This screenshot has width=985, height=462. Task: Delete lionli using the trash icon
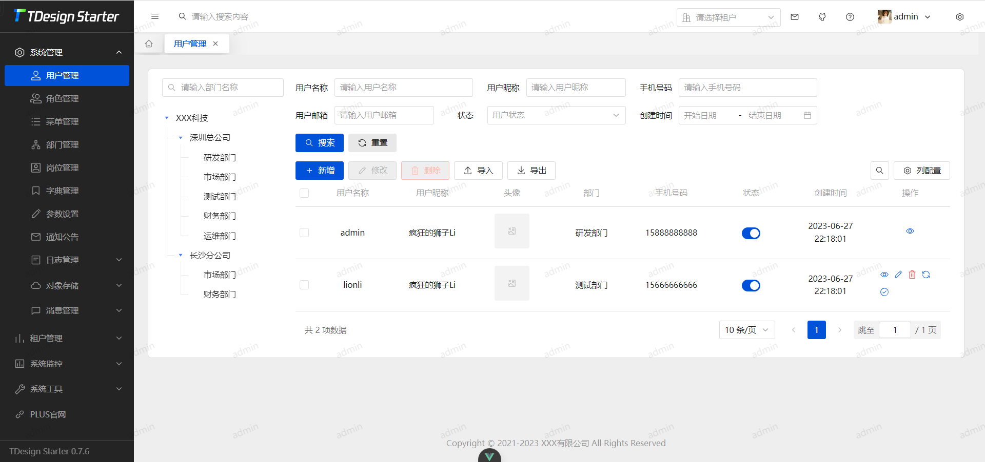(x=912, y=275)
